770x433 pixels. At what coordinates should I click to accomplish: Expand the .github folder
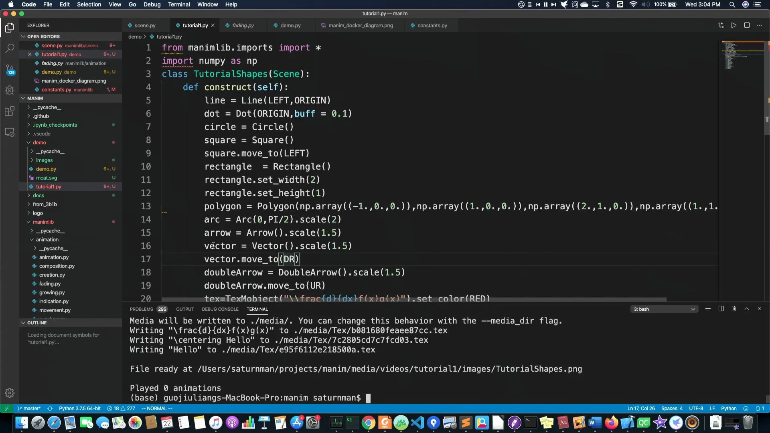(x=71, y=116)
